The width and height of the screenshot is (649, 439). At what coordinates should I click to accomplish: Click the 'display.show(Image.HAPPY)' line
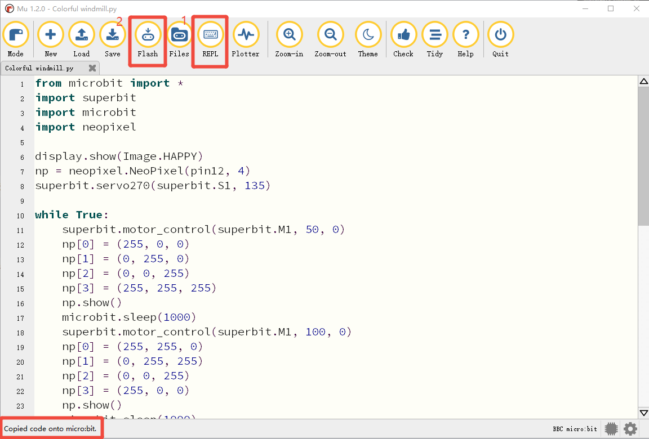pos(119,156)
